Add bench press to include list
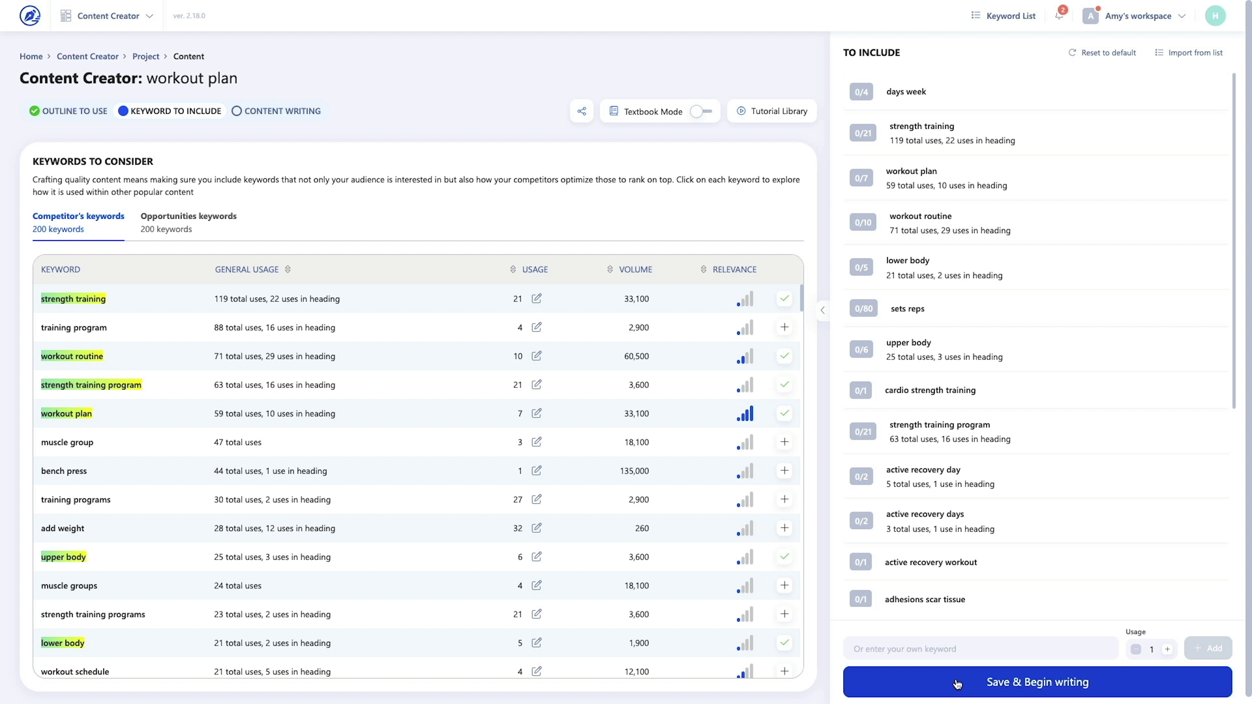 (784, 470)
